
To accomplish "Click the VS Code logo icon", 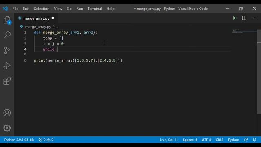I will [5, 9].
